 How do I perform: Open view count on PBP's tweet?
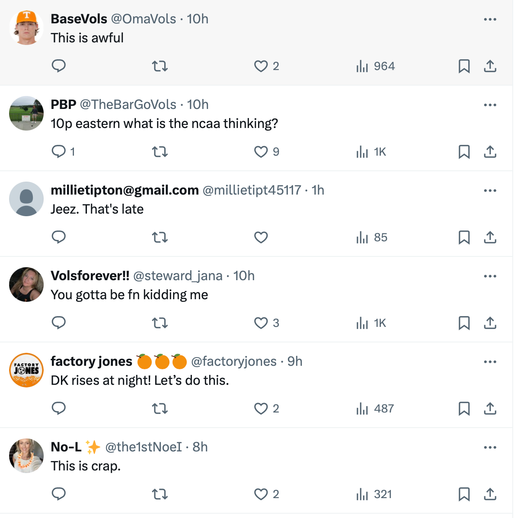[371, 152]
